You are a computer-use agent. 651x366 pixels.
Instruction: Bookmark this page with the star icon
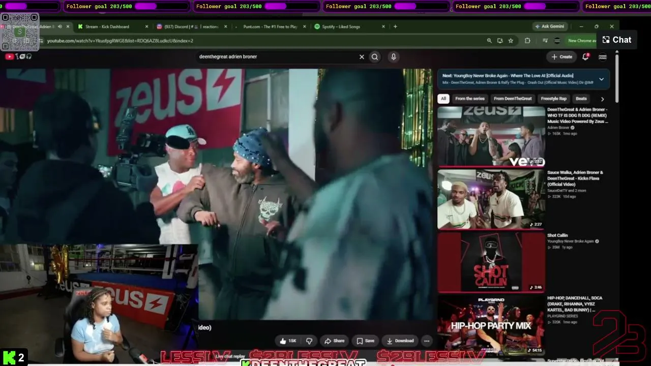coord(511,41)
